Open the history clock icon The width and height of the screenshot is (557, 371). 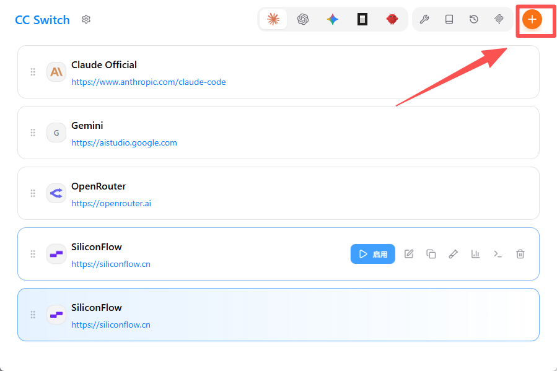[x=474, y=19]
